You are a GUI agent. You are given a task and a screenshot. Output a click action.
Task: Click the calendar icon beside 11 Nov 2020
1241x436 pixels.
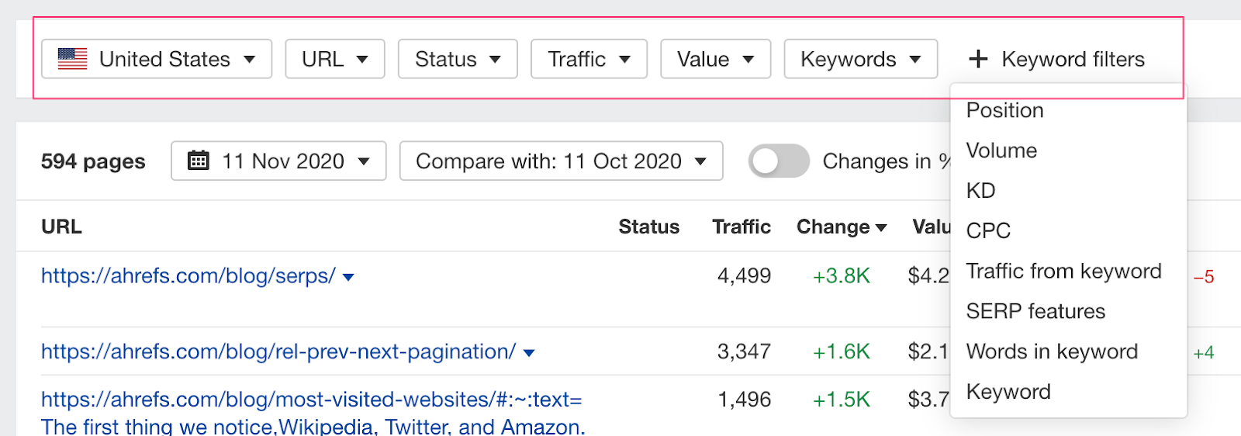click(199, 161)
